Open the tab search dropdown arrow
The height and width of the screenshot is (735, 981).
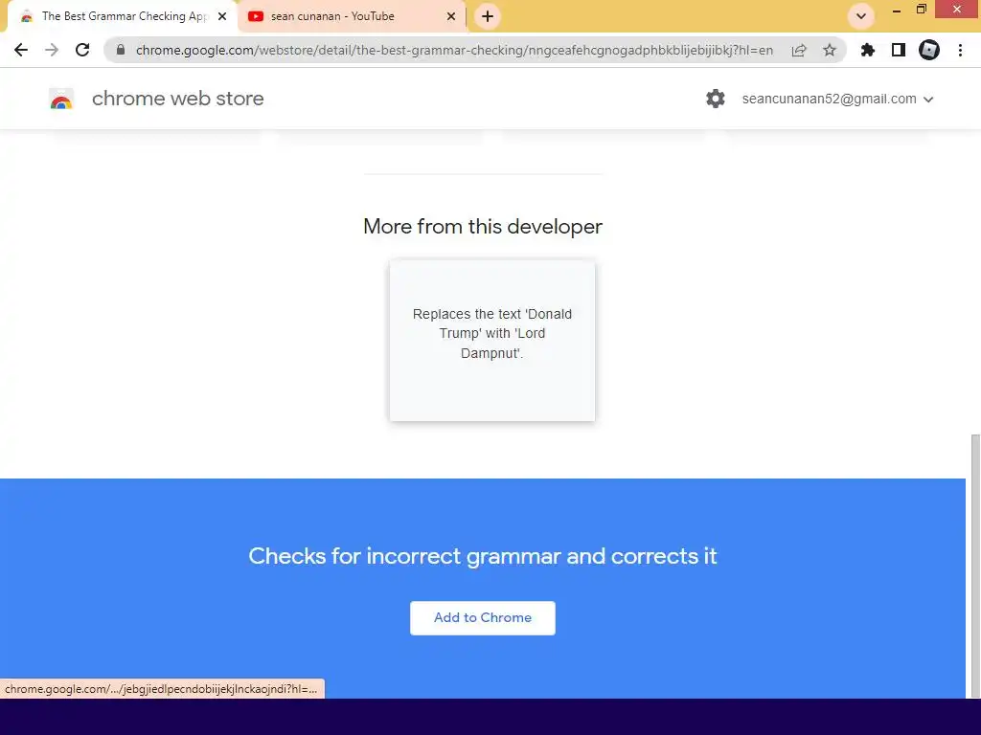point(861,16)
